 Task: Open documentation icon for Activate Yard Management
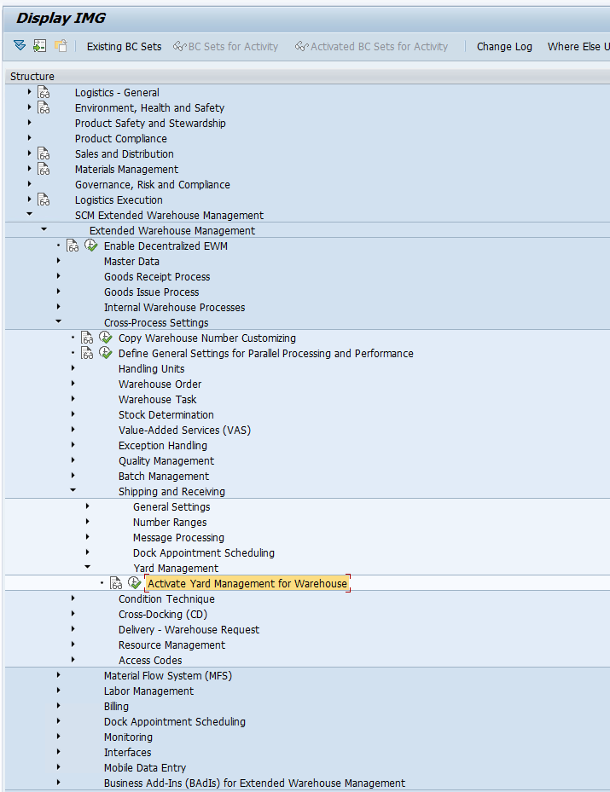click(116, 583)
